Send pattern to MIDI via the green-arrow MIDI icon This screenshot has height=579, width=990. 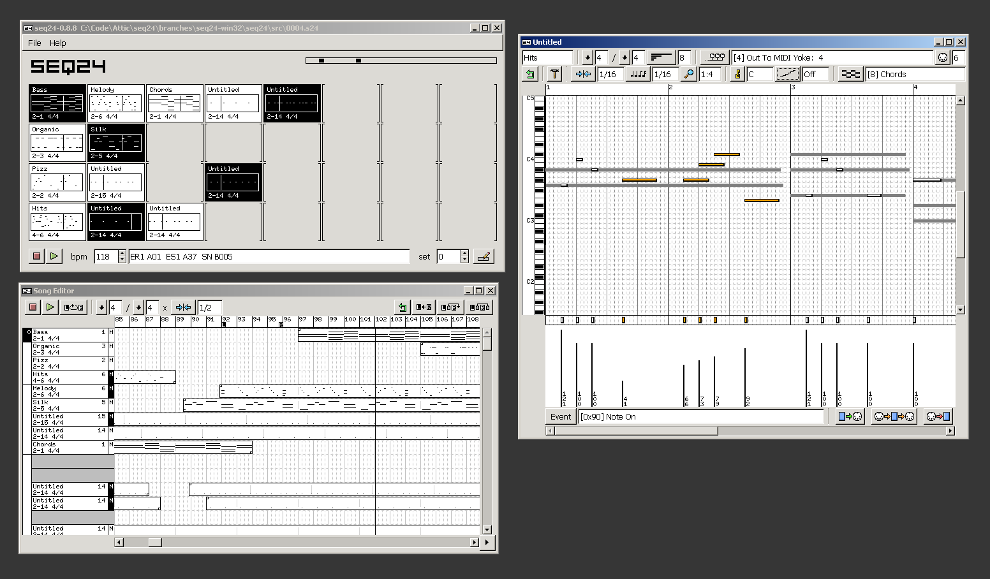pyautogui.click(x=849, y=416)
